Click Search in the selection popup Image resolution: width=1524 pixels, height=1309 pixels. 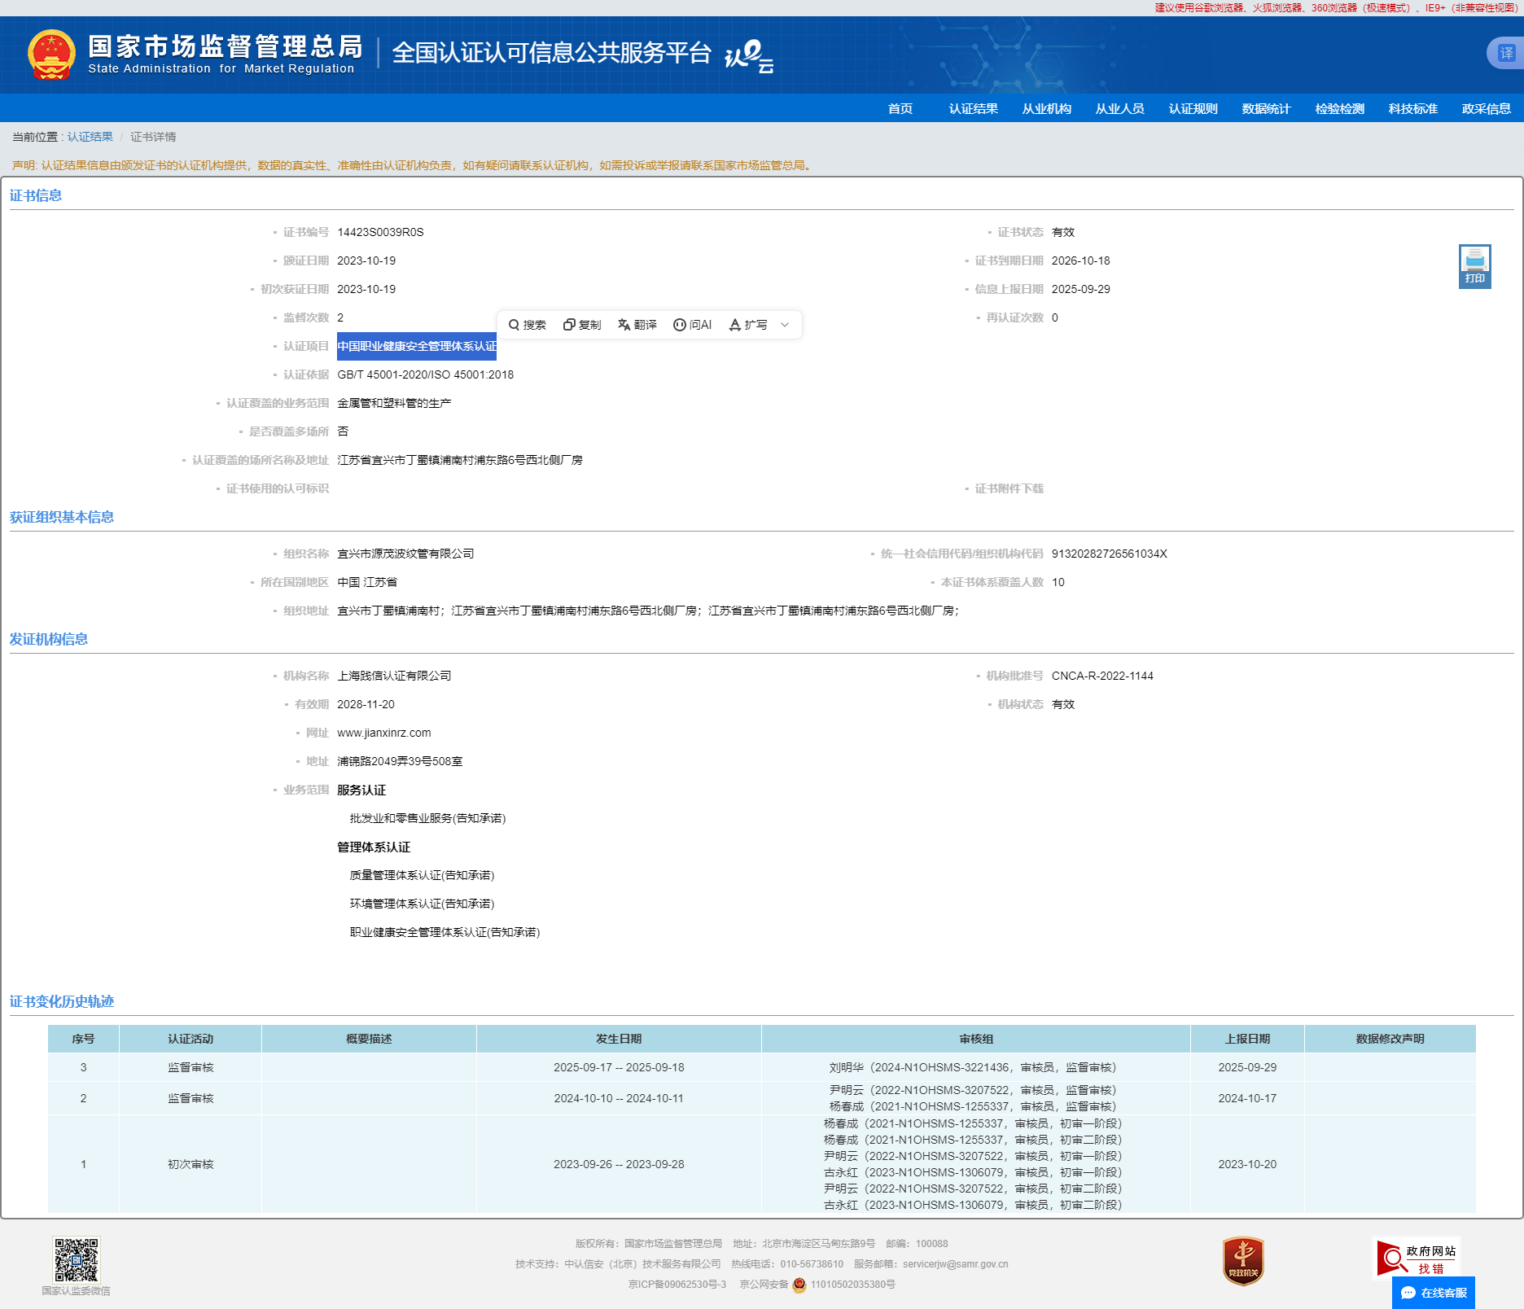[527, 325]
